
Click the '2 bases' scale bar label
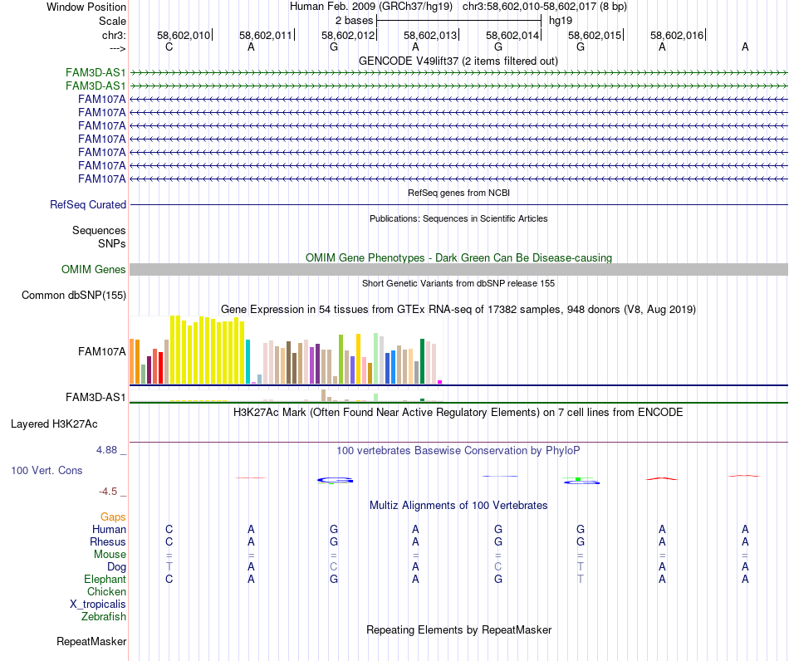click(x=355, y=21)
